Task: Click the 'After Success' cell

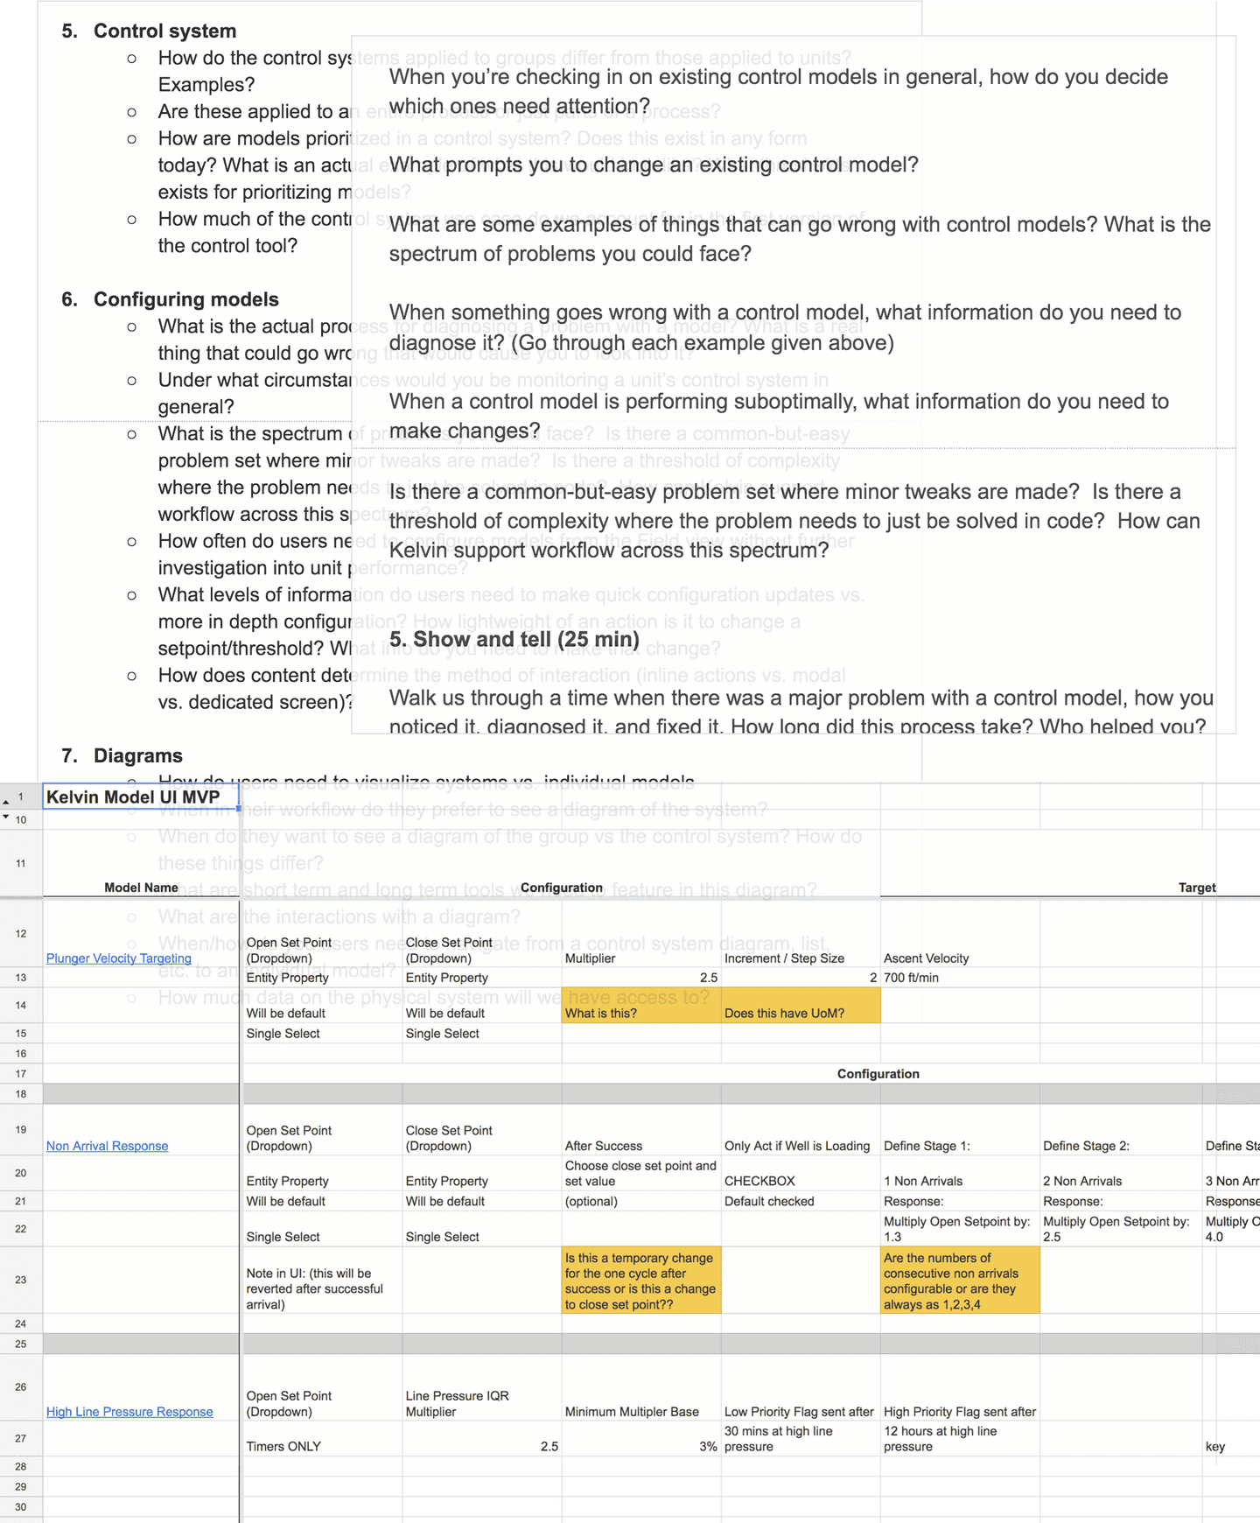Action: [x=641, y=1130]
